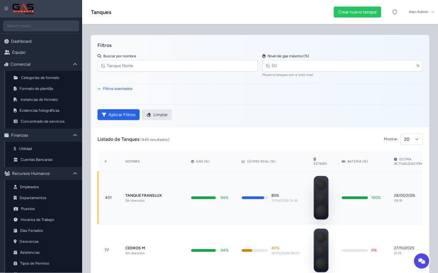Focus the Search menu field
The image size is (438, 273).
tap(41, 26)
